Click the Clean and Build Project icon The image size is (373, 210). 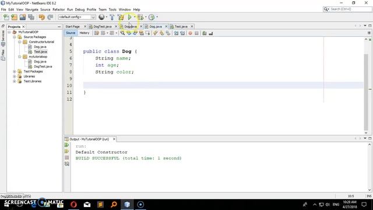point(121,17)
